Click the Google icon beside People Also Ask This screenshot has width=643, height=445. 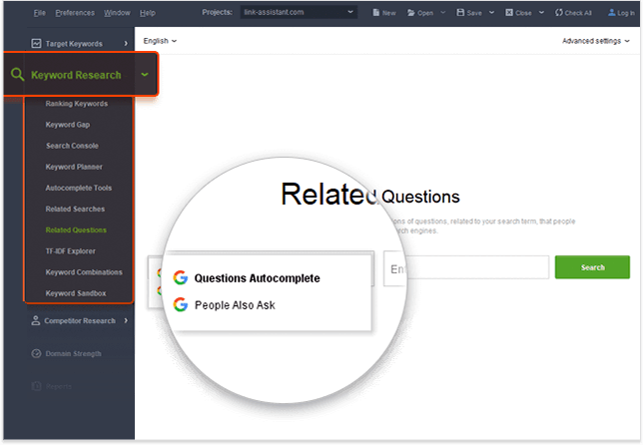tap(181, 304)
